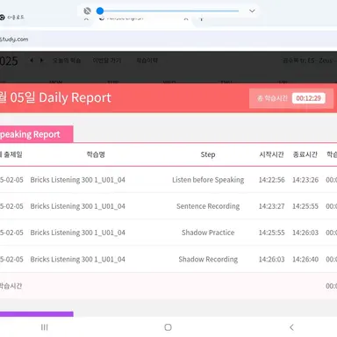
Task: Go to the previous month arrow
Action: pyautogui.click(x=32, y=61)
